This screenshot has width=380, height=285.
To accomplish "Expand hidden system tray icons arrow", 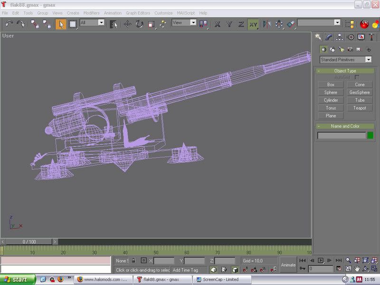I will tap(345, 280).
